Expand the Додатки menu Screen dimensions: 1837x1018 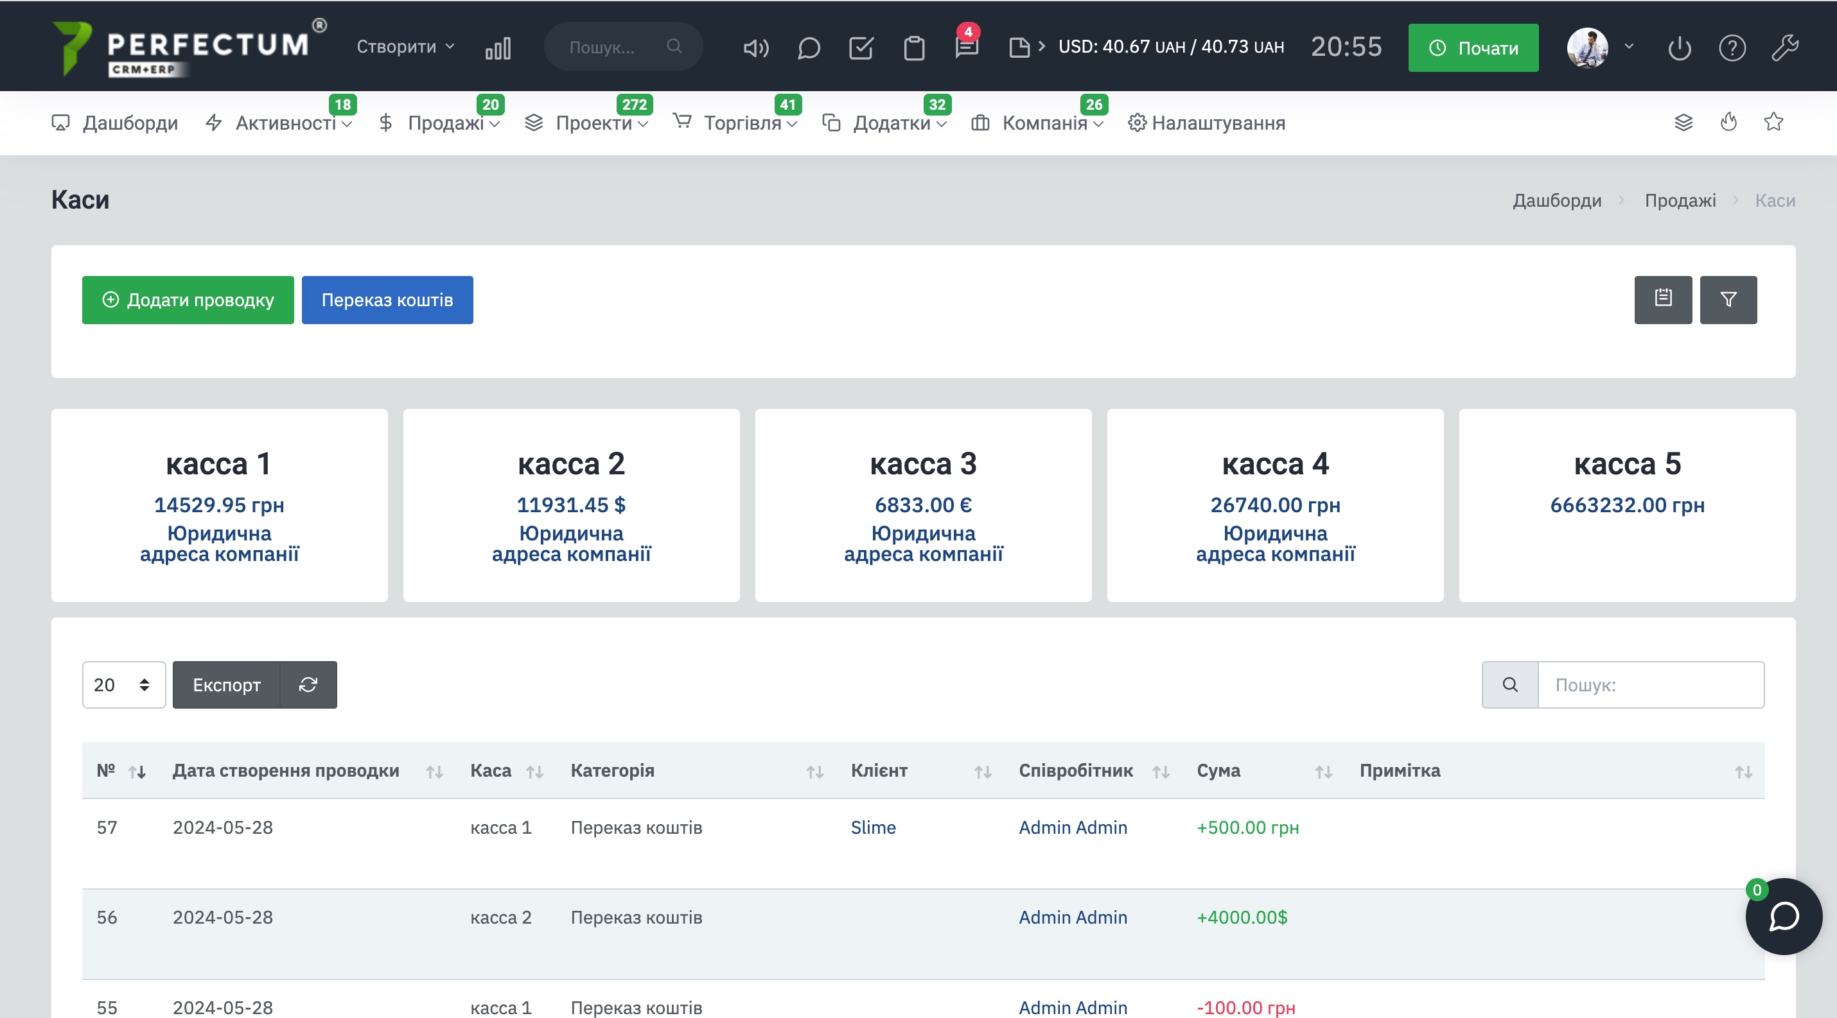click(x=885, y=123)
